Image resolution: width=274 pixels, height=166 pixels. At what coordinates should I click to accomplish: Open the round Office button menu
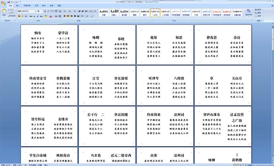click(3, 3)
